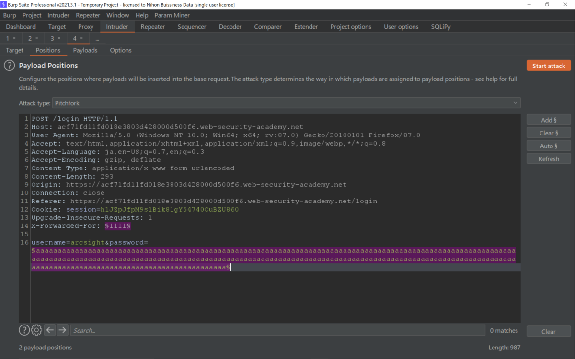This screenshot has height=359, width=575.
Task: Click the Content-Type header line
Action: pyautogui.click(x=133, y=168)
